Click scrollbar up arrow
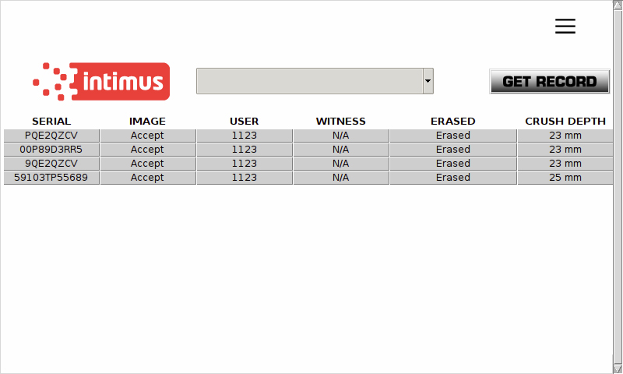 coord(618,5)
